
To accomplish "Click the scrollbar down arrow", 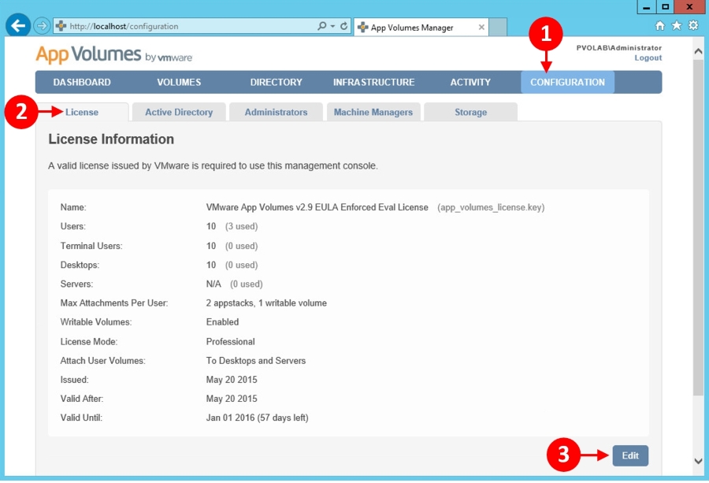I will click(x=699, y=461).
